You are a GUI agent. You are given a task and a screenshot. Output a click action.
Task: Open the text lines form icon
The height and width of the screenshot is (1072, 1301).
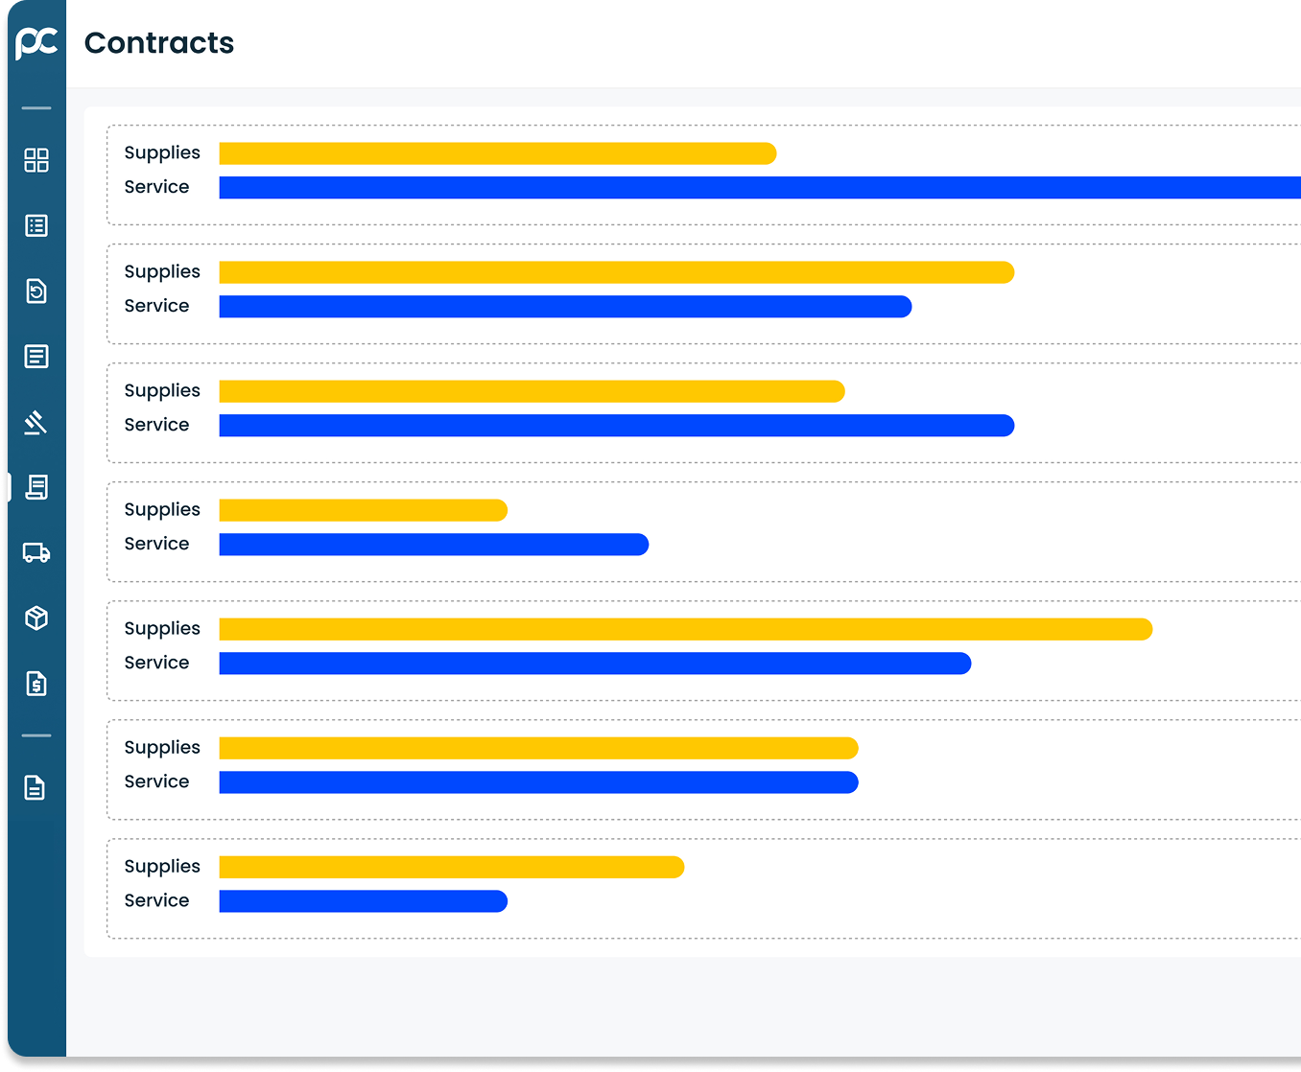[36, 357]
